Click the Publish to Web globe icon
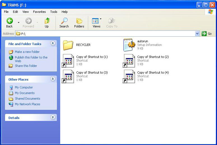 (x=11, y=58)
